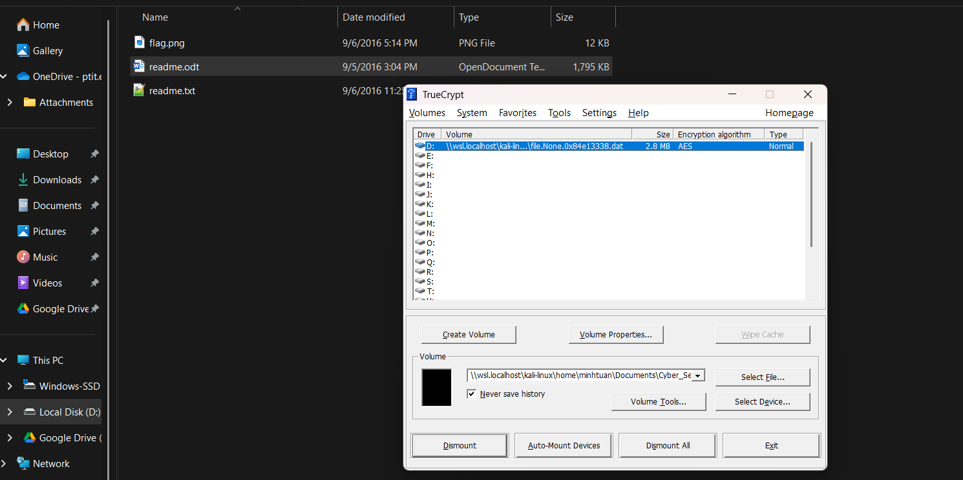Image resolution: width=963 pixels, height=480 pixels.
Task: Click the Network icon in sidebar
Action: 23,463
